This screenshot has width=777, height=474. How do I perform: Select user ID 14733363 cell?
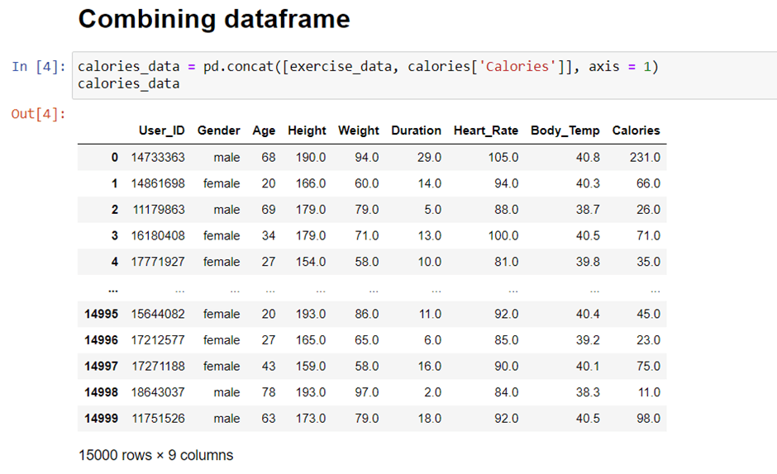coord(158,158)
